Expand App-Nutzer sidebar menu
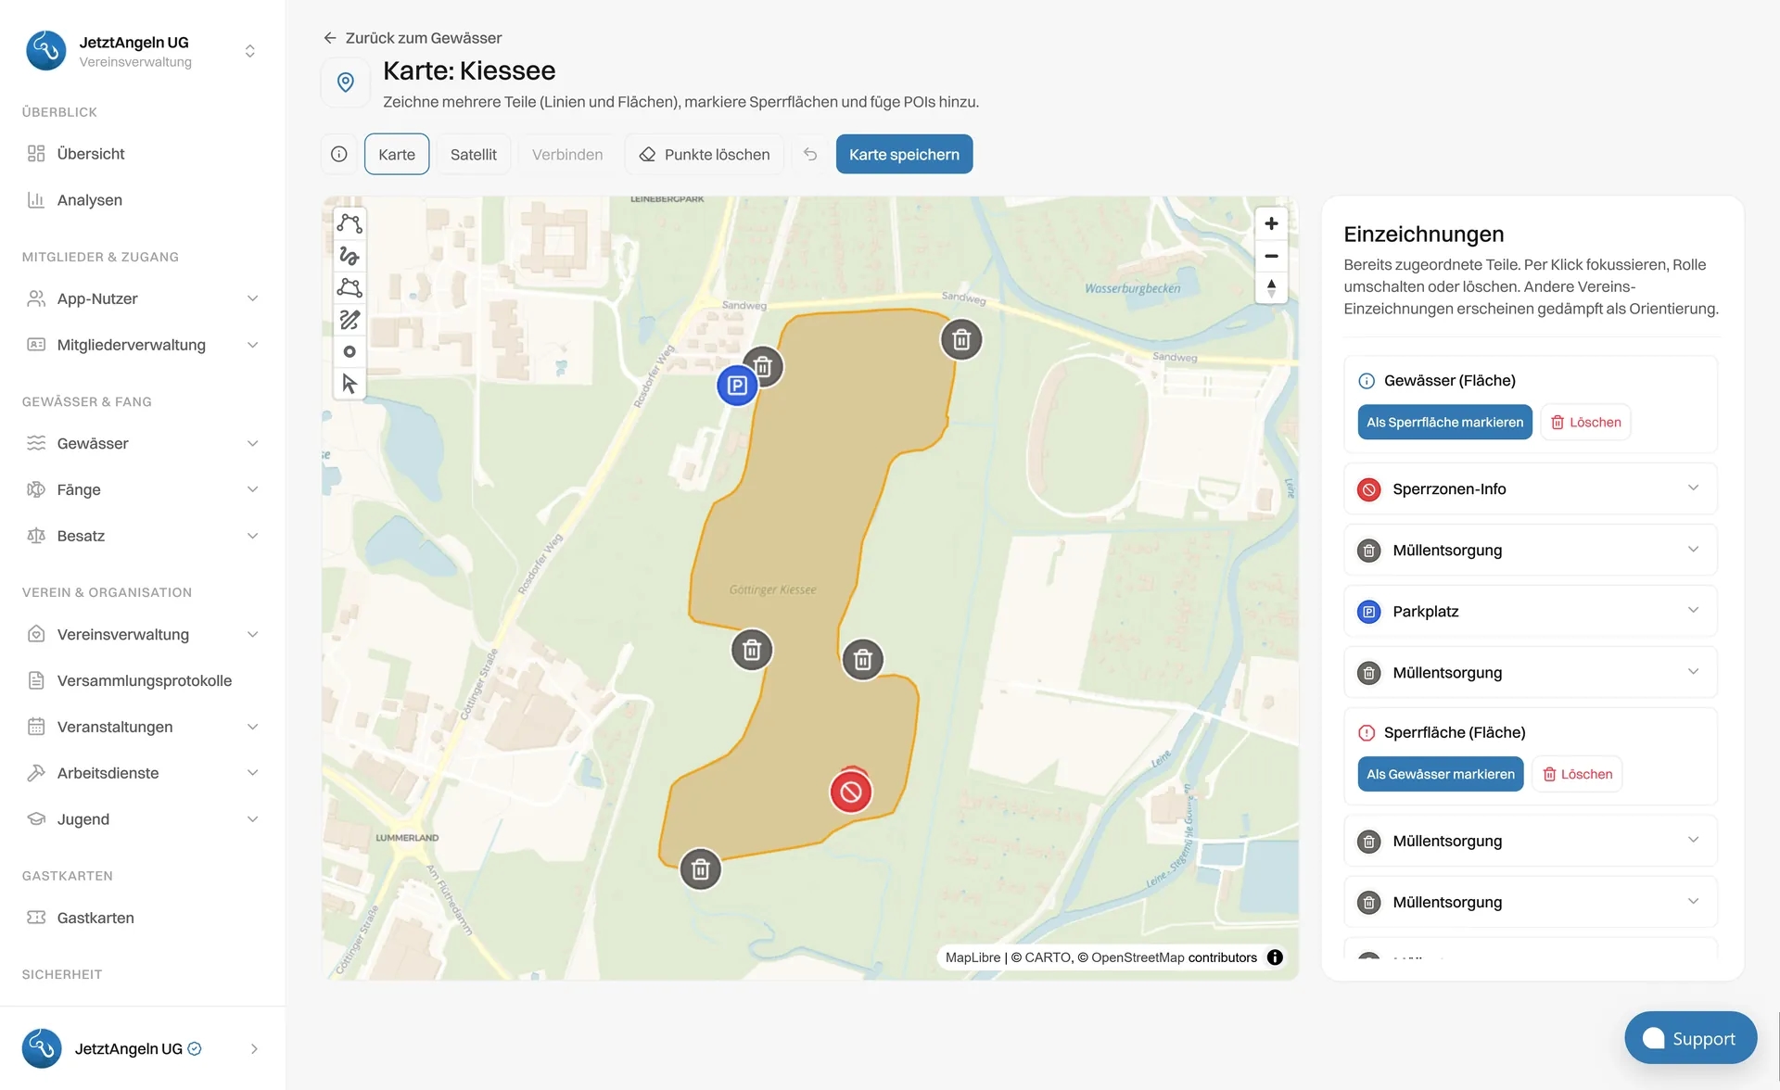Screen dimensions: 1780x1090 point(143,298)
